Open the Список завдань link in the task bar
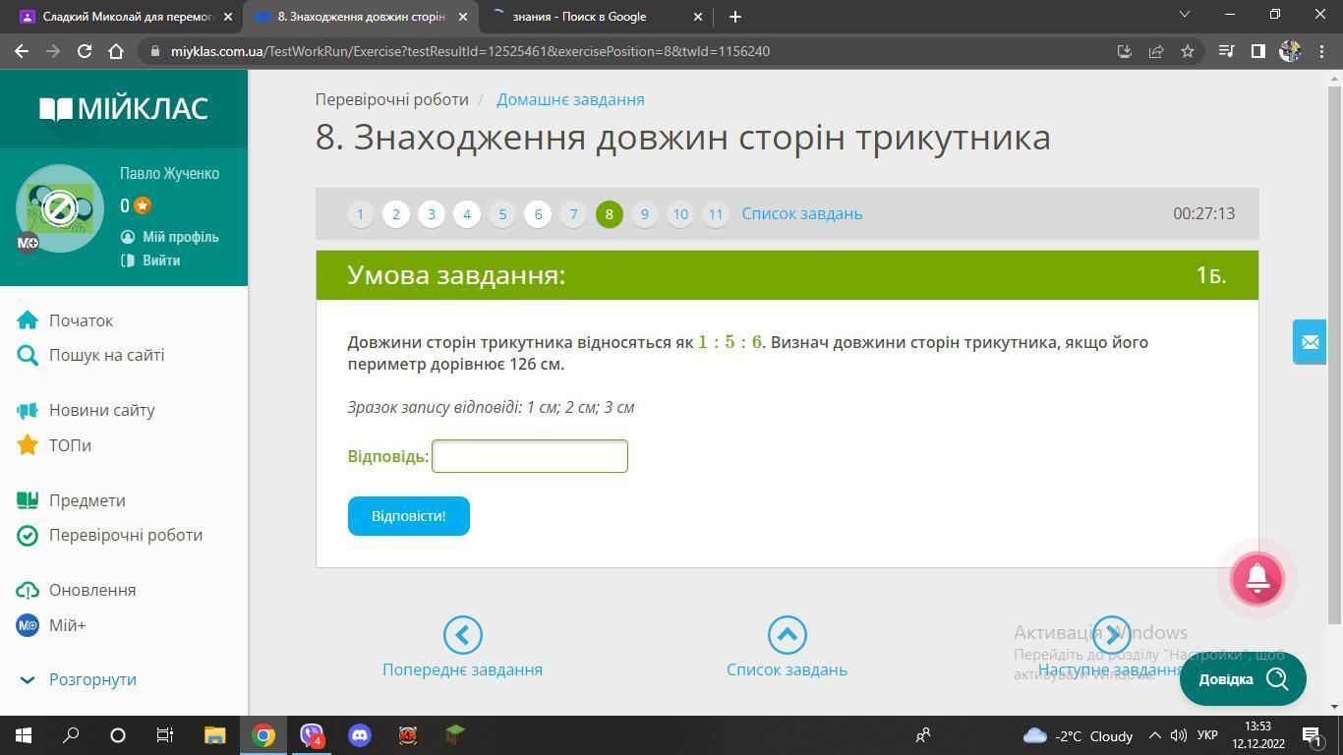This screenshot has height=755, width=1343. tap(801, 213)
